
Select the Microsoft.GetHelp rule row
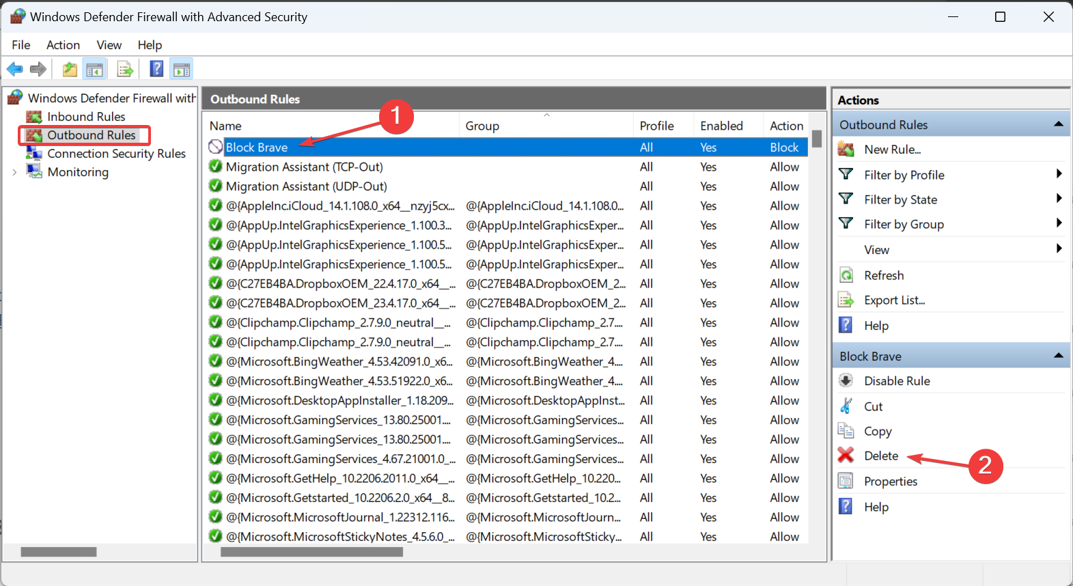pos(506,478)
